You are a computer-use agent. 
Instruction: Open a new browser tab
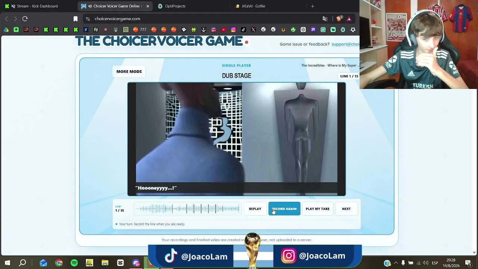[313, 6]
